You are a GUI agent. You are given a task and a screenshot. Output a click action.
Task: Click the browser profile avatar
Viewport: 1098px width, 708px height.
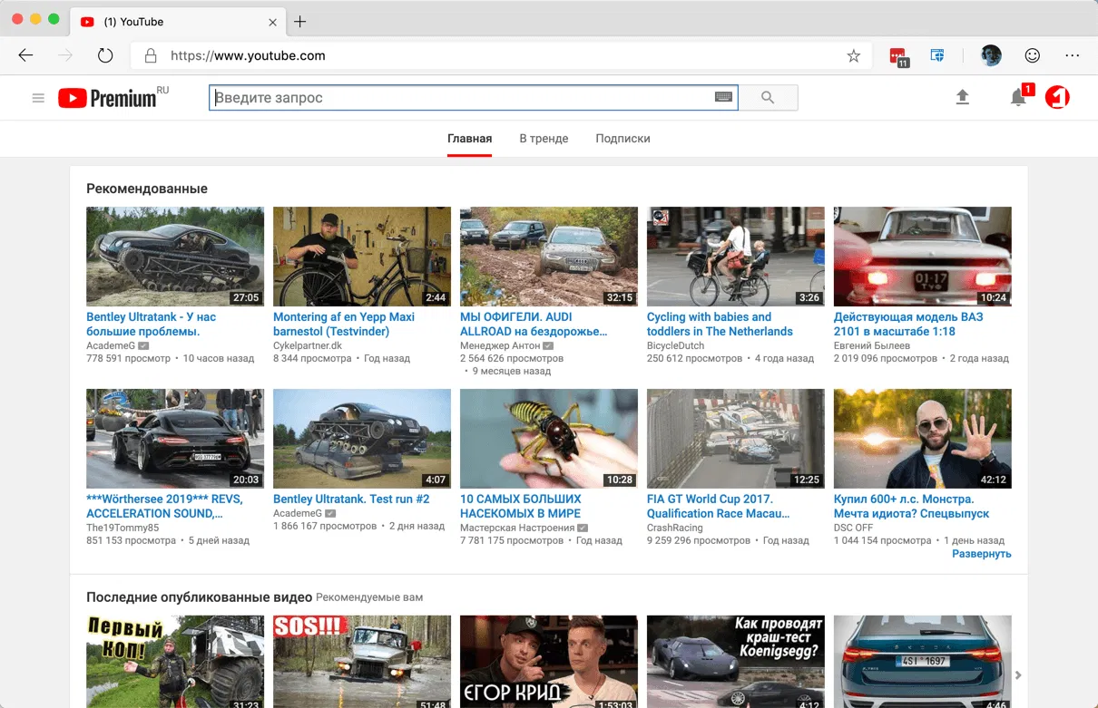(990, 55)
